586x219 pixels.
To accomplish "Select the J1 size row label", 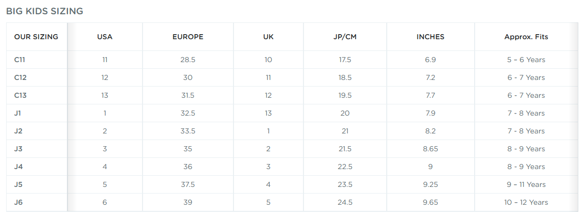I will (x=17, y=113).
